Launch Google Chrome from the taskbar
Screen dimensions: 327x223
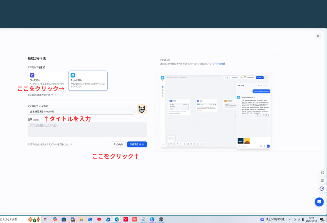point(108,219)
